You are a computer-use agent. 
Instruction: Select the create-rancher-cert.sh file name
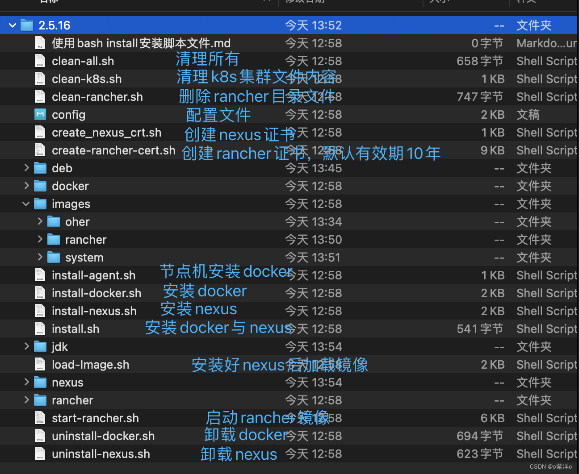tap(113, 150)
